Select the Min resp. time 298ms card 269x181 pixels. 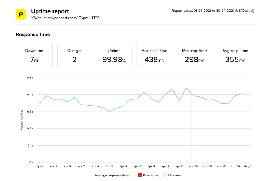click(x=194, y=56)
